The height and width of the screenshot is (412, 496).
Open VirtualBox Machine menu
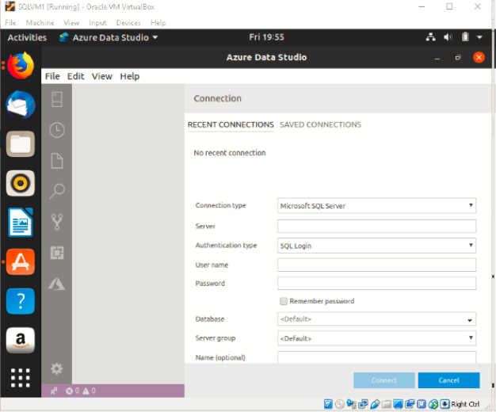(x=40, y=23)
